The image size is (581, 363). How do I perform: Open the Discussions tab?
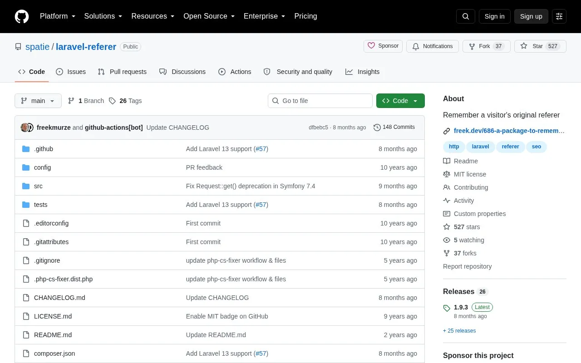tap(182, 72)
